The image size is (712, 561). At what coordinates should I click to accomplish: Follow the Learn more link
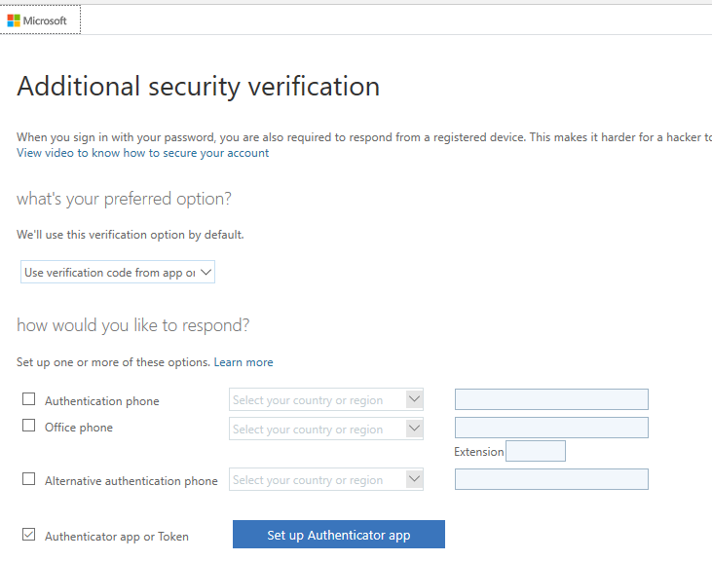(x=244, y=362)
